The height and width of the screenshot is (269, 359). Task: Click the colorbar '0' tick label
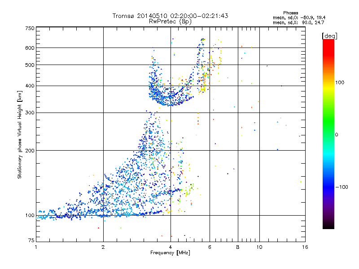pyautogui.click(x=336, y=135)
